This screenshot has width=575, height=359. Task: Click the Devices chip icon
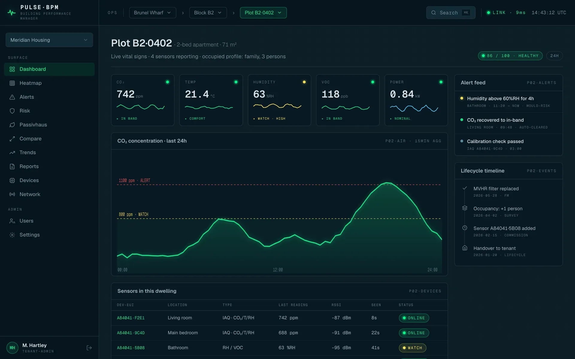[12, 180]
